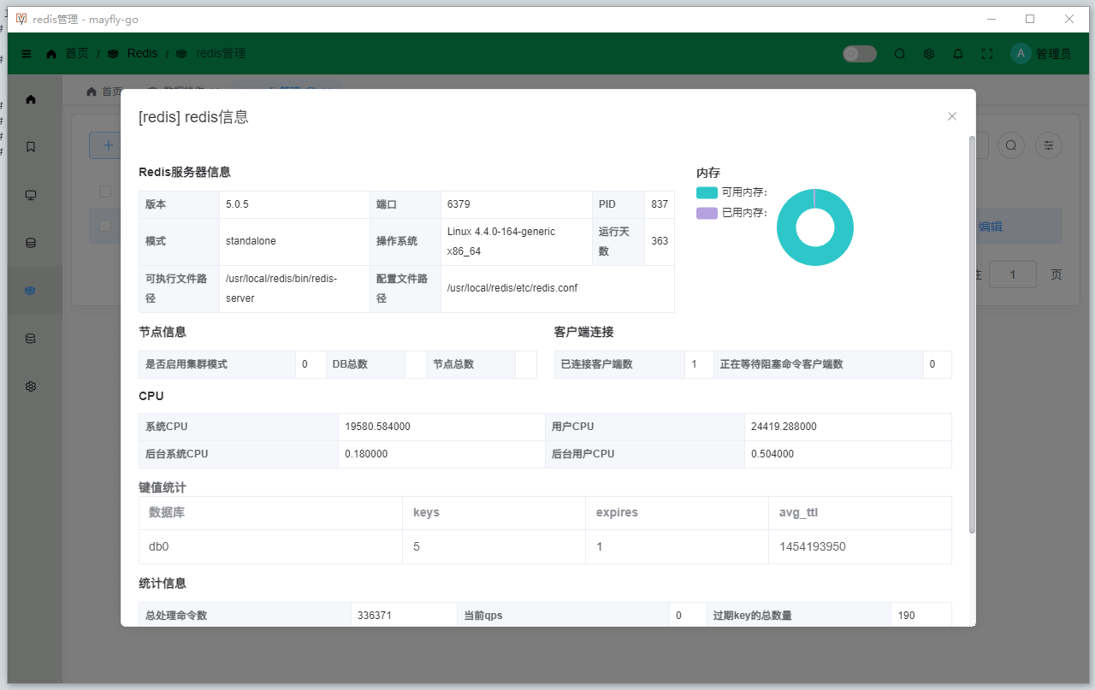
Task: Click the 首页 breadcrumb link
Action: point(77,54)
